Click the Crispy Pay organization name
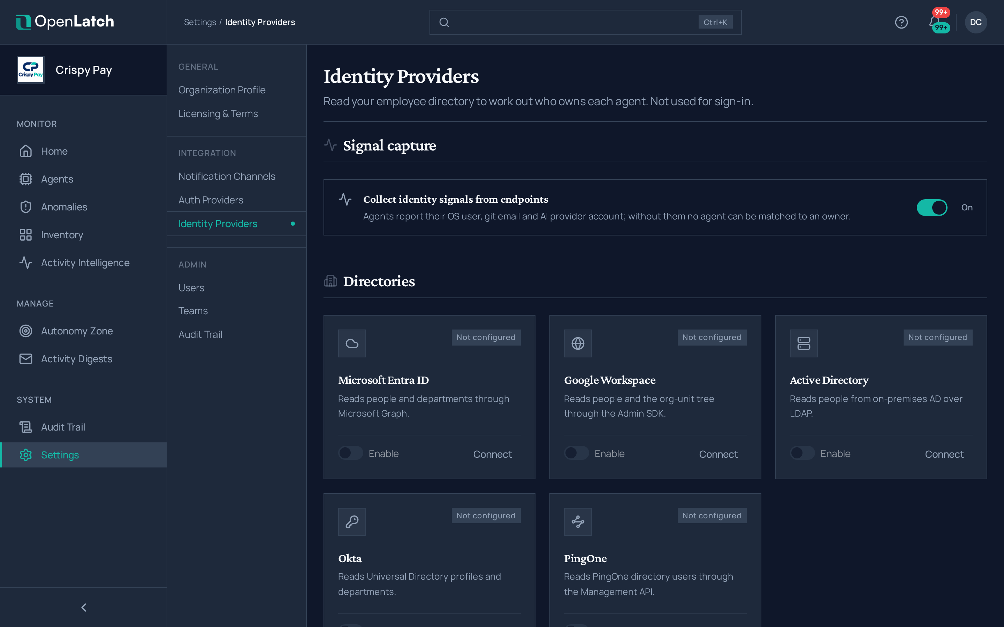 [84, 70]
